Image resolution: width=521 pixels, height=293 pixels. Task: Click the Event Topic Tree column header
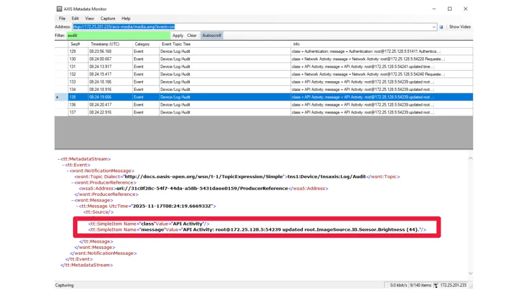coord(225,44)
